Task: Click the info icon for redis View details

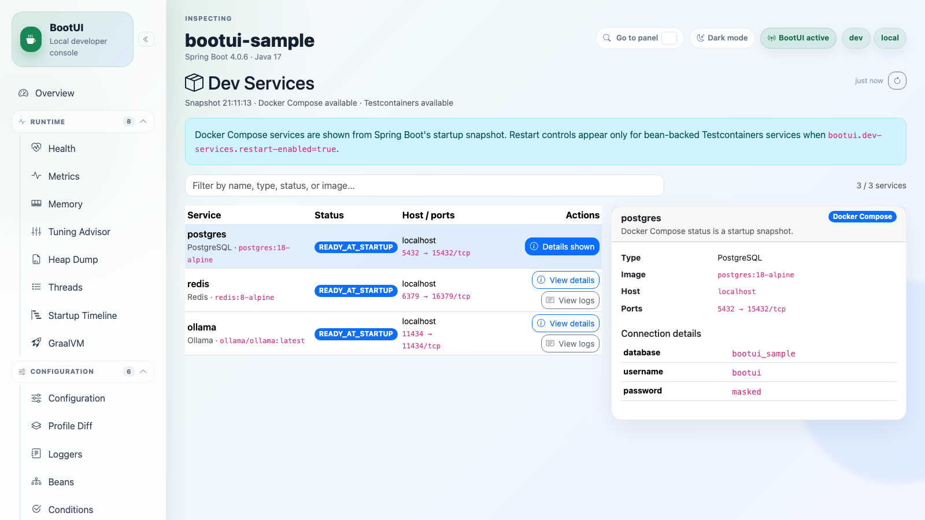Action: point(541,280)
